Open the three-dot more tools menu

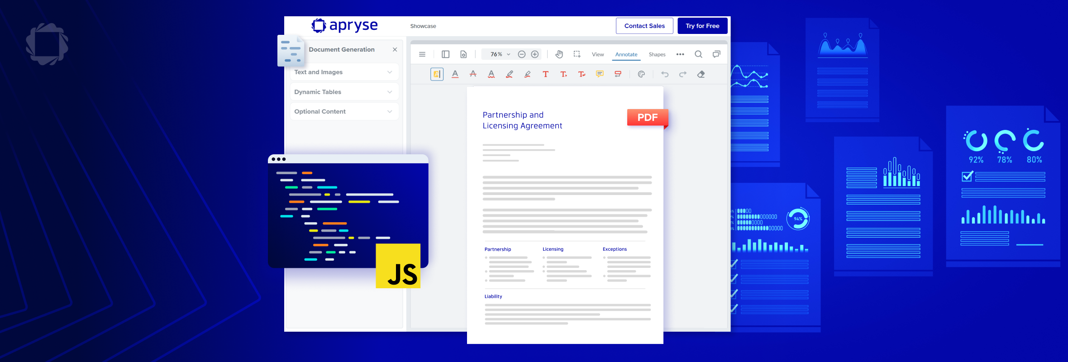[680, 54]
